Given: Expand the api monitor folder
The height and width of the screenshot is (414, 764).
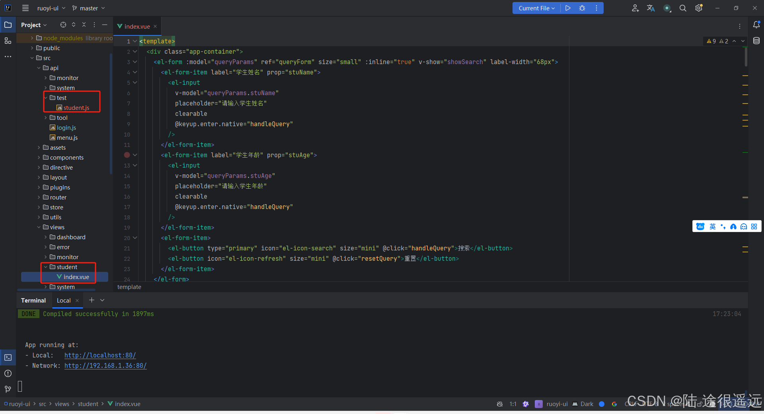Looking at the screenshot, I should 46,78.
